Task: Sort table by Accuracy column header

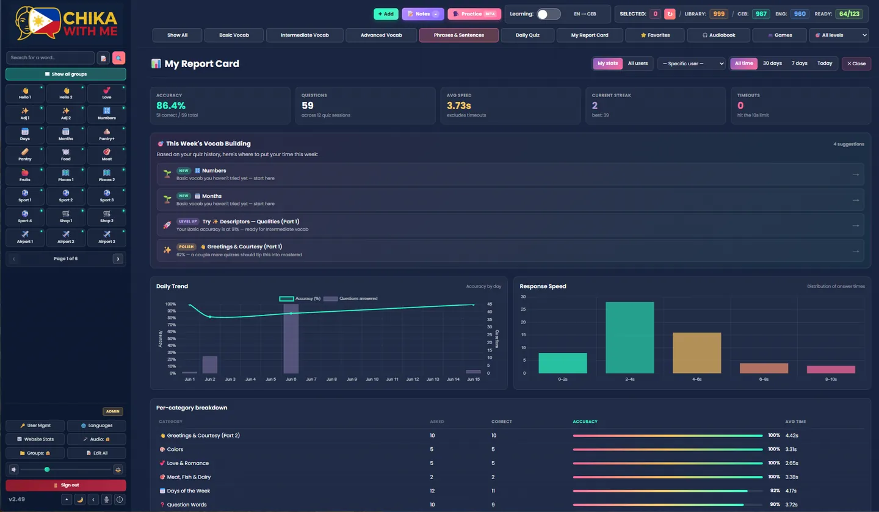Action: 585,422
